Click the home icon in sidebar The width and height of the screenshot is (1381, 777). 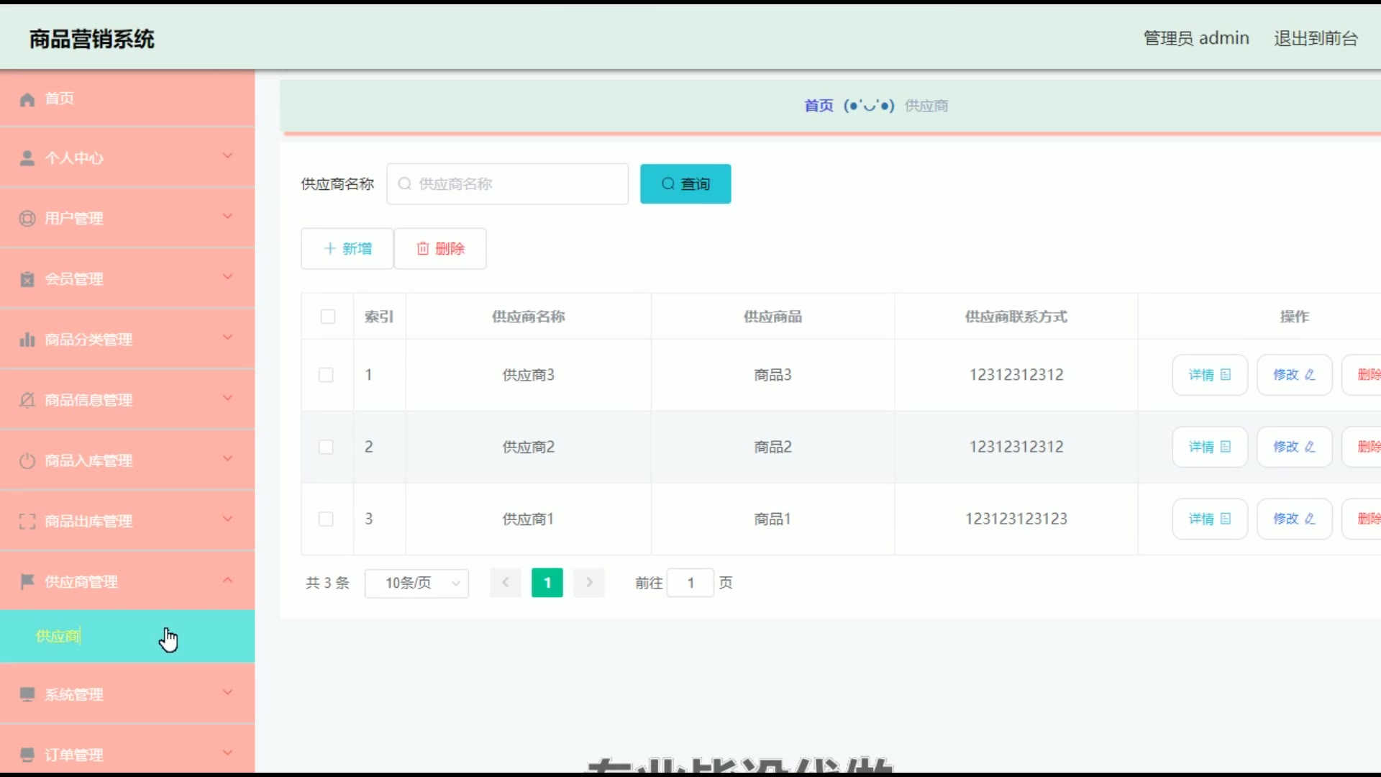tap(27, 99)
